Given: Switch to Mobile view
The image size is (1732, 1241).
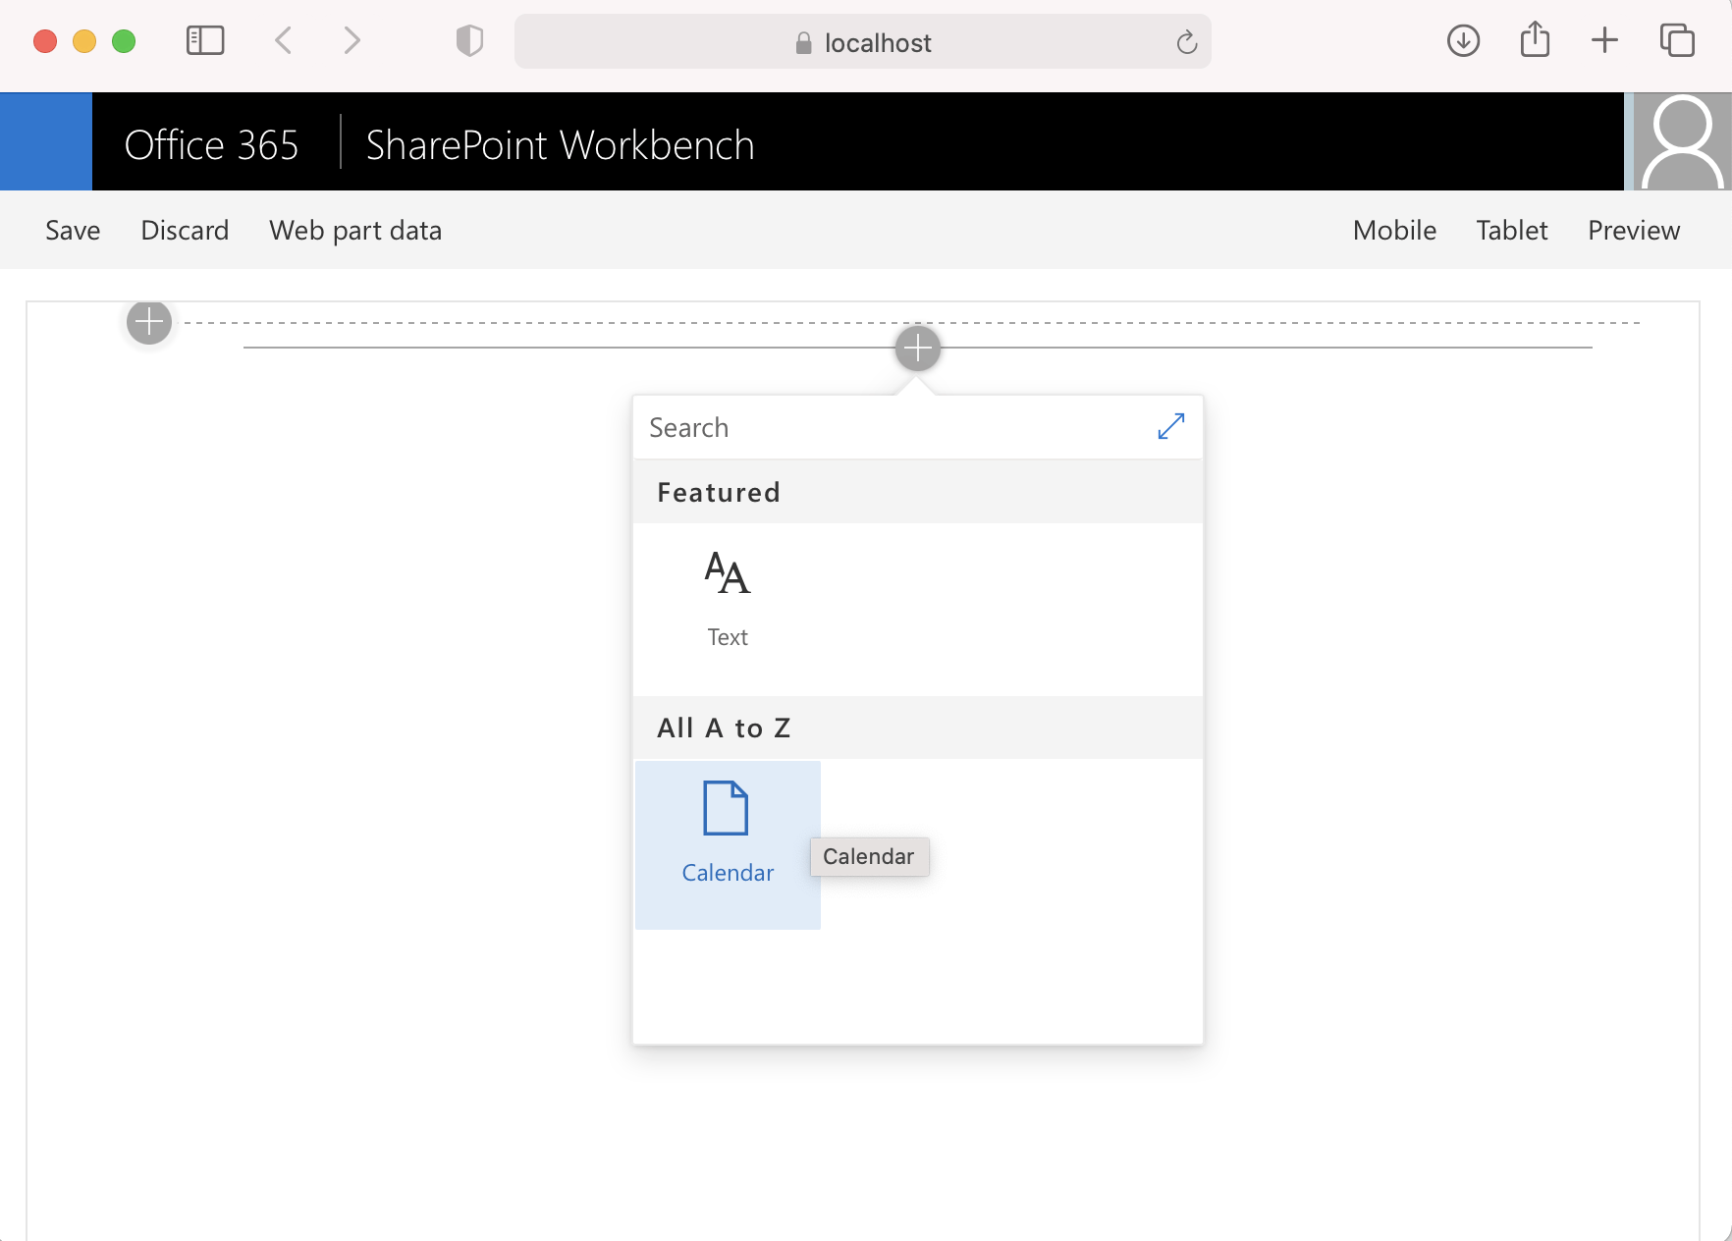Looking at the screenshot, I should click(1394, 230).
